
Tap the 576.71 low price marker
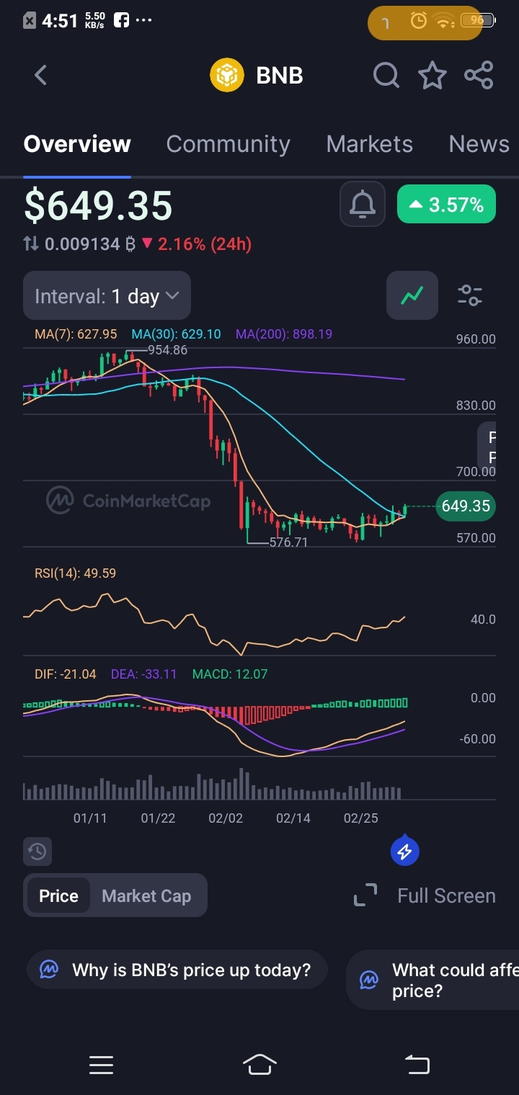[x=288, y=542]
